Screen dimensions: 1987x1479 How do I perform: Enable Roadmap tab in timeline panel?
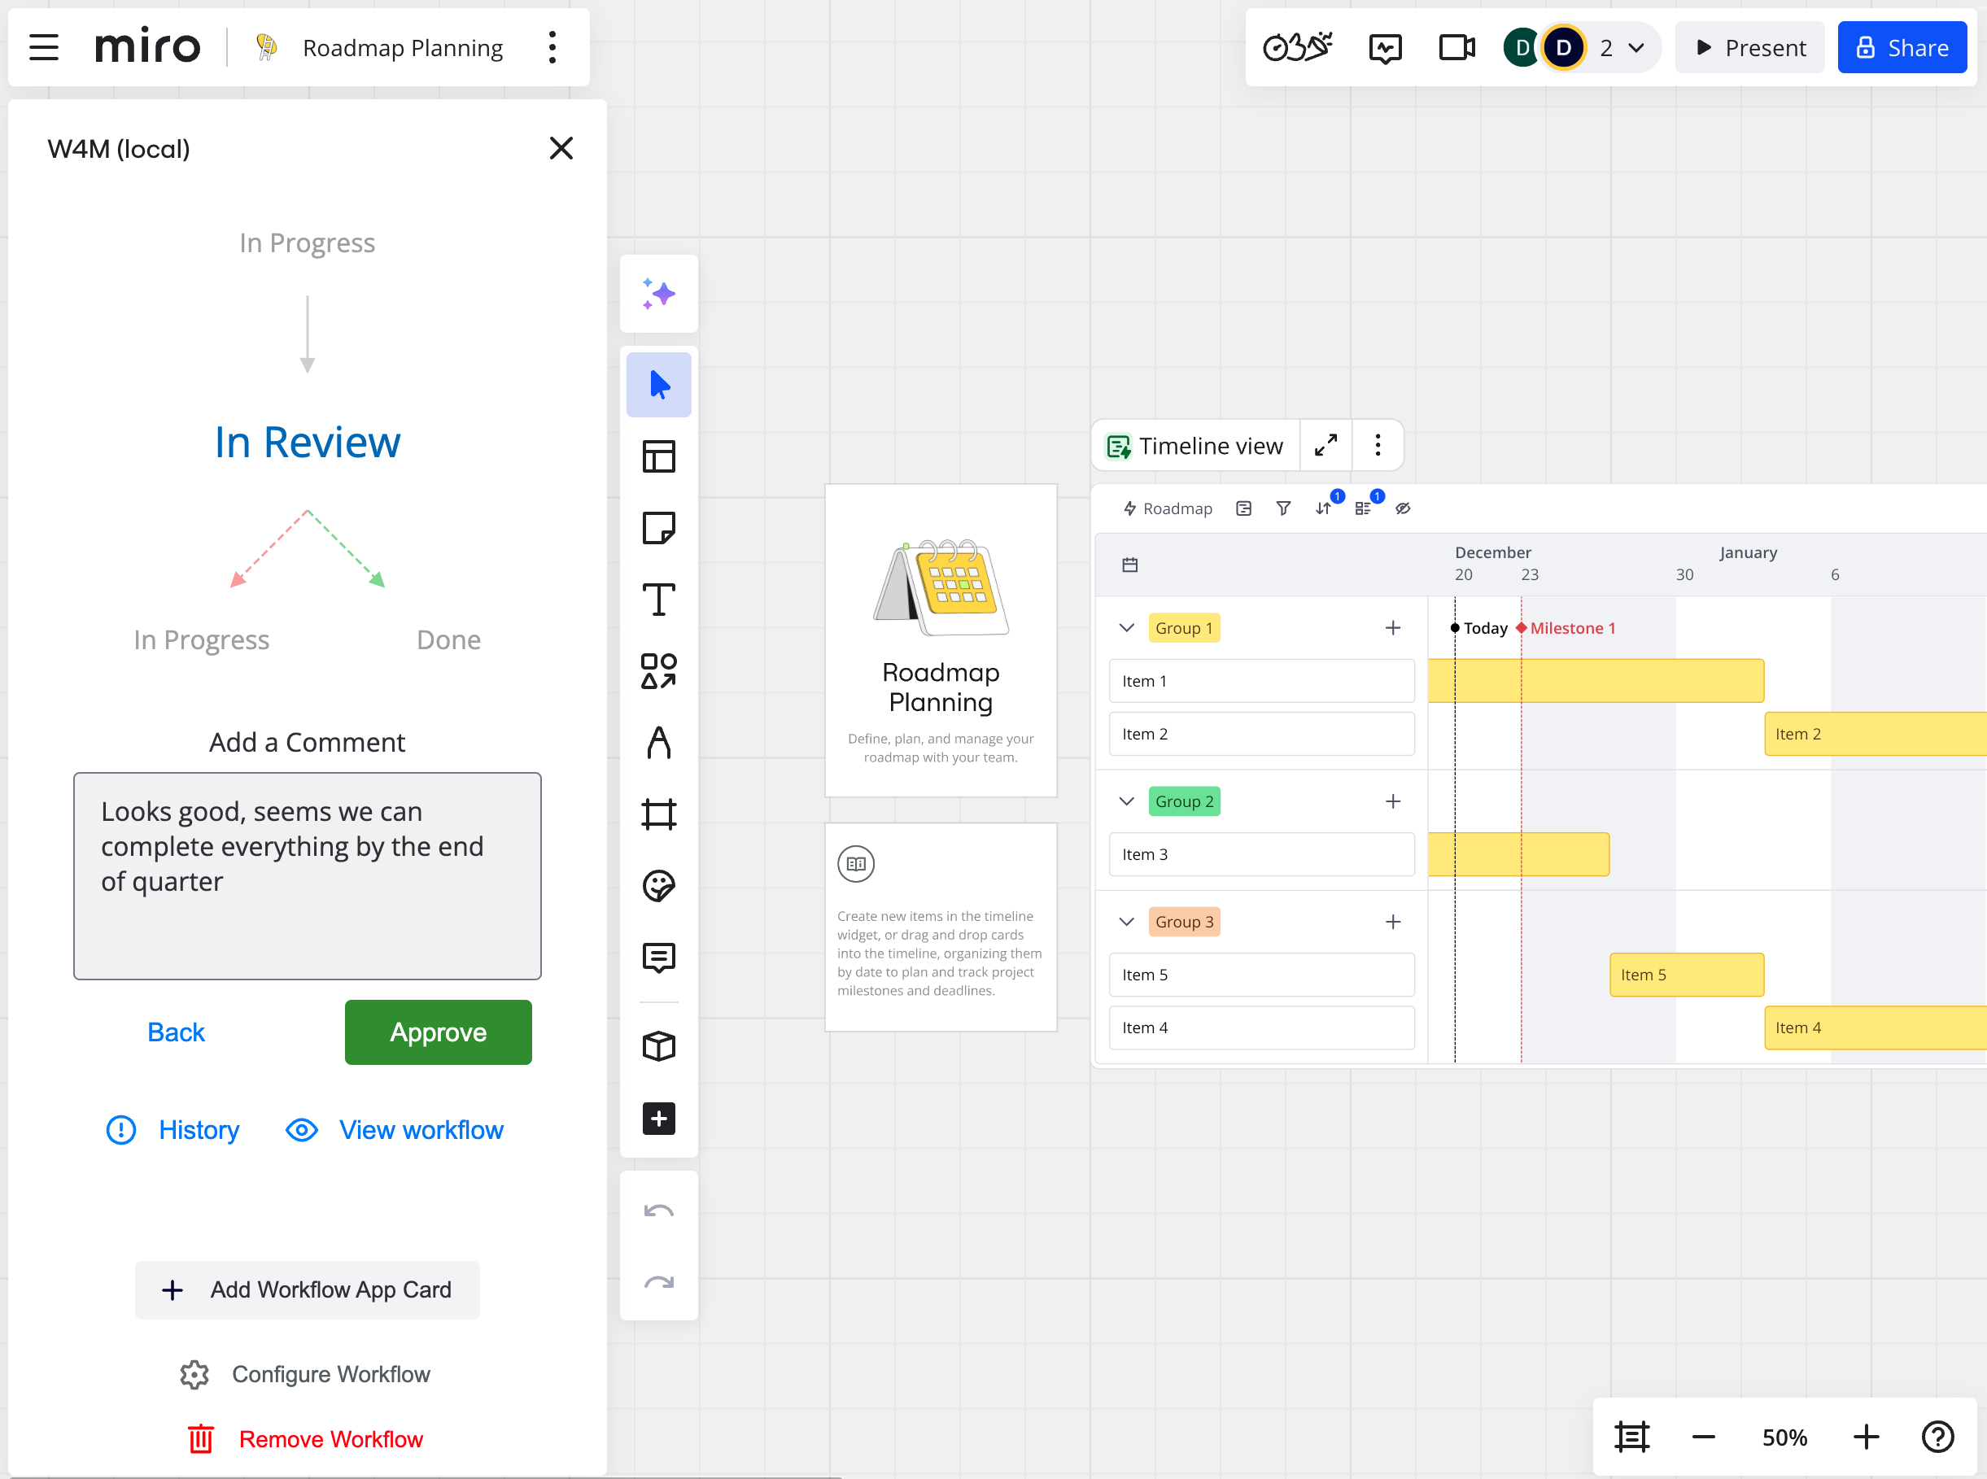1165,508
